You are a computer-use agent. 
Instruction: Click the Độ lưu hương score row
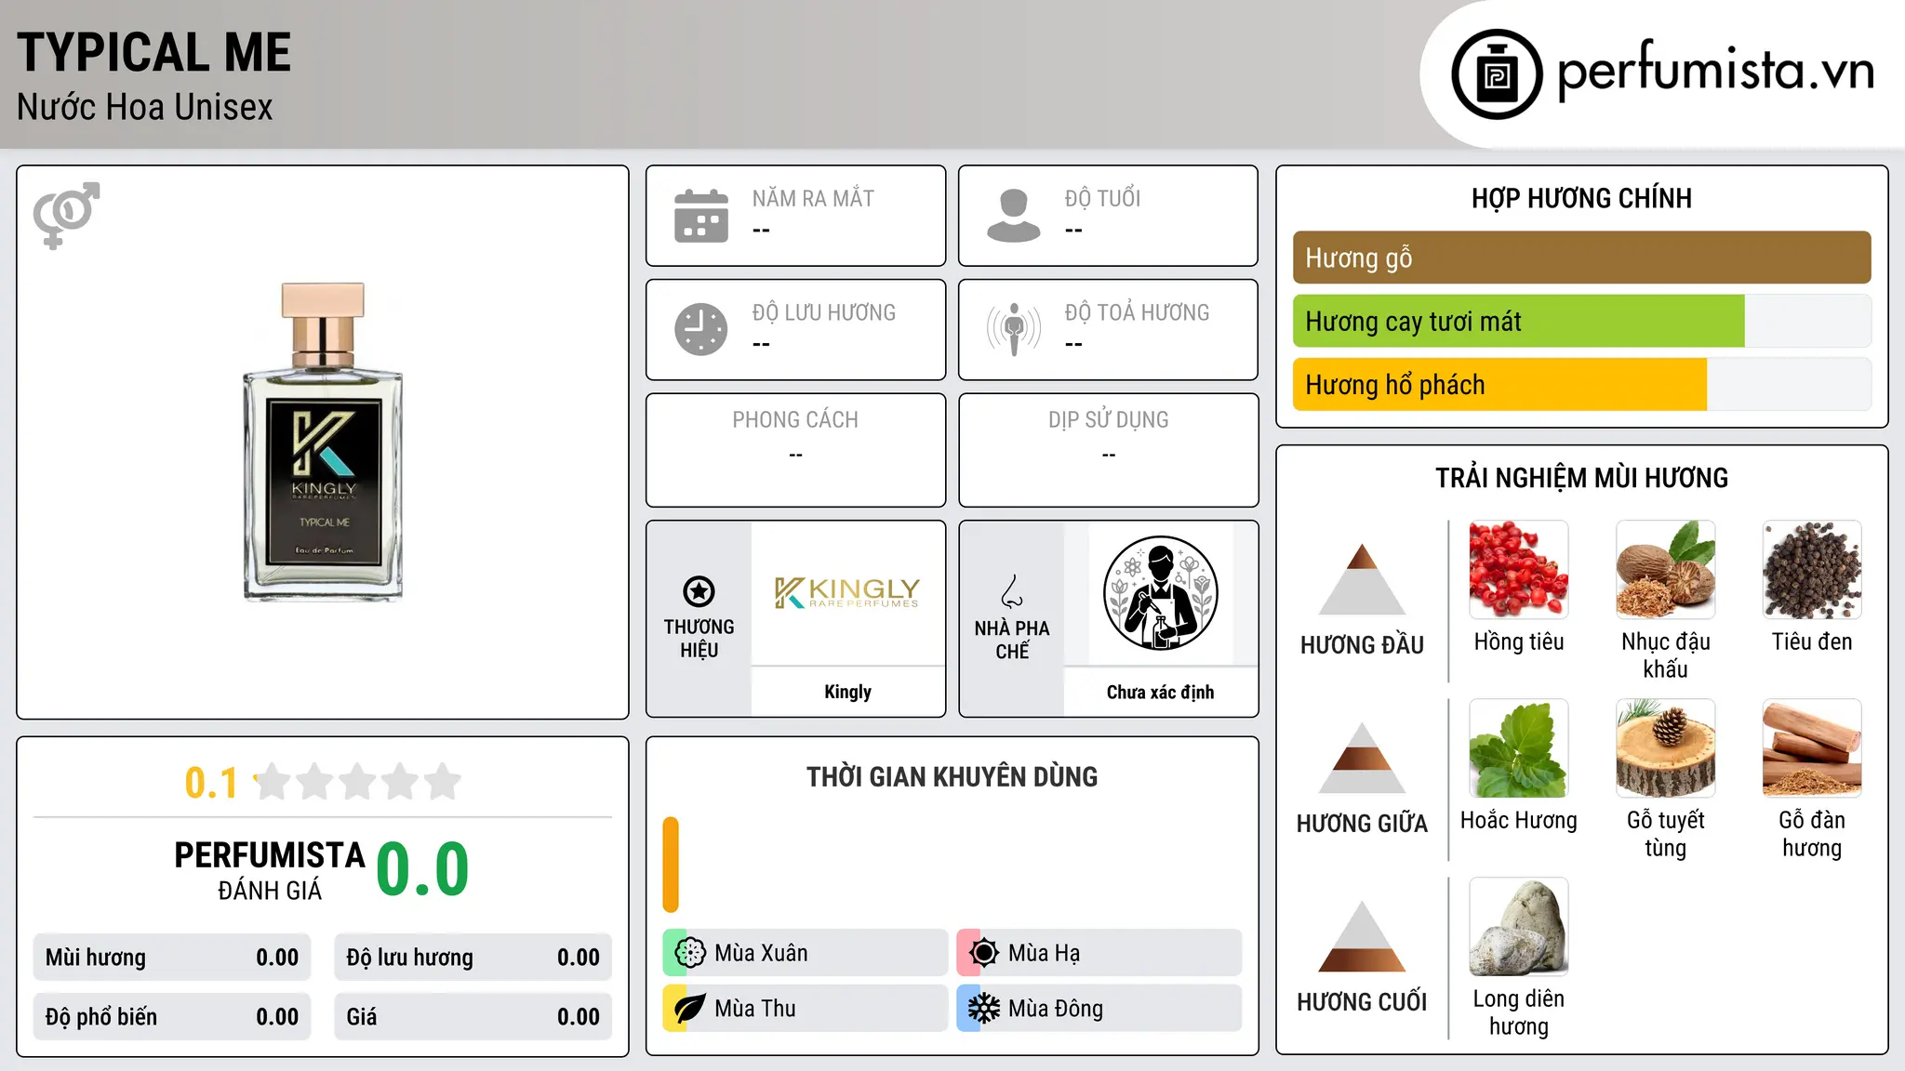[x=473, y=958]
